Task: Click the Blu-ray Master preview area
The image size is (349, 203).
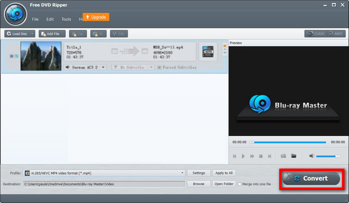Action: pos(289,91)
